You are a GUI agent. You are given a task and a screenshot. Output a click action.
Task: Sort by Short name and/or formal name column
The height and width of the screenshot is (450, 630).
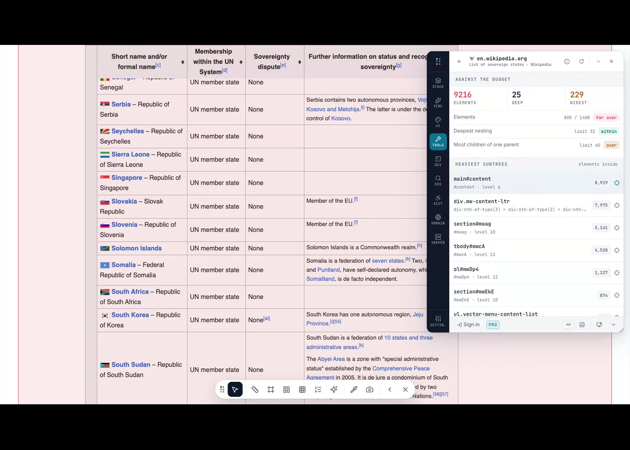(183, 62)
